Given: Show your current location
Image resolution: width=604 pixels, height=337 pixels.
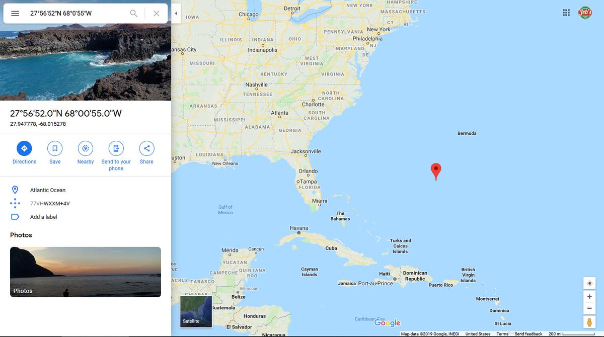Looking at the screenshot, I should (589, 283).
